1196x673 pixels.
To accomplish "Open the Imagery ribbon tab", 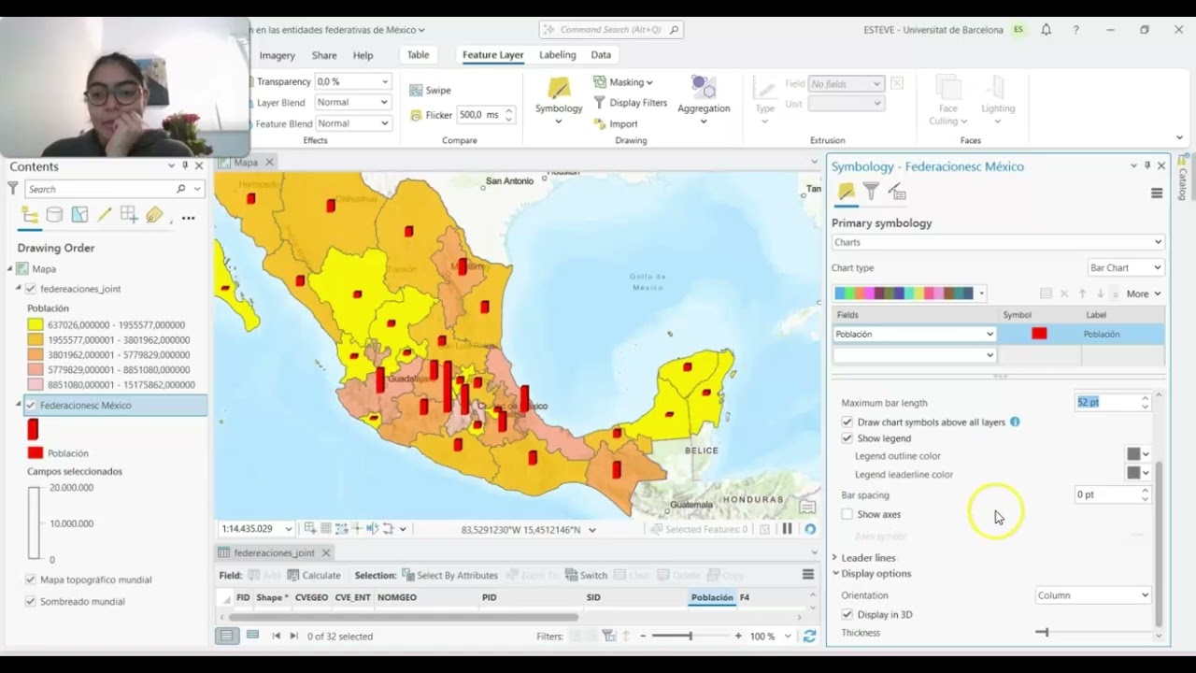I will click(277, 55).
